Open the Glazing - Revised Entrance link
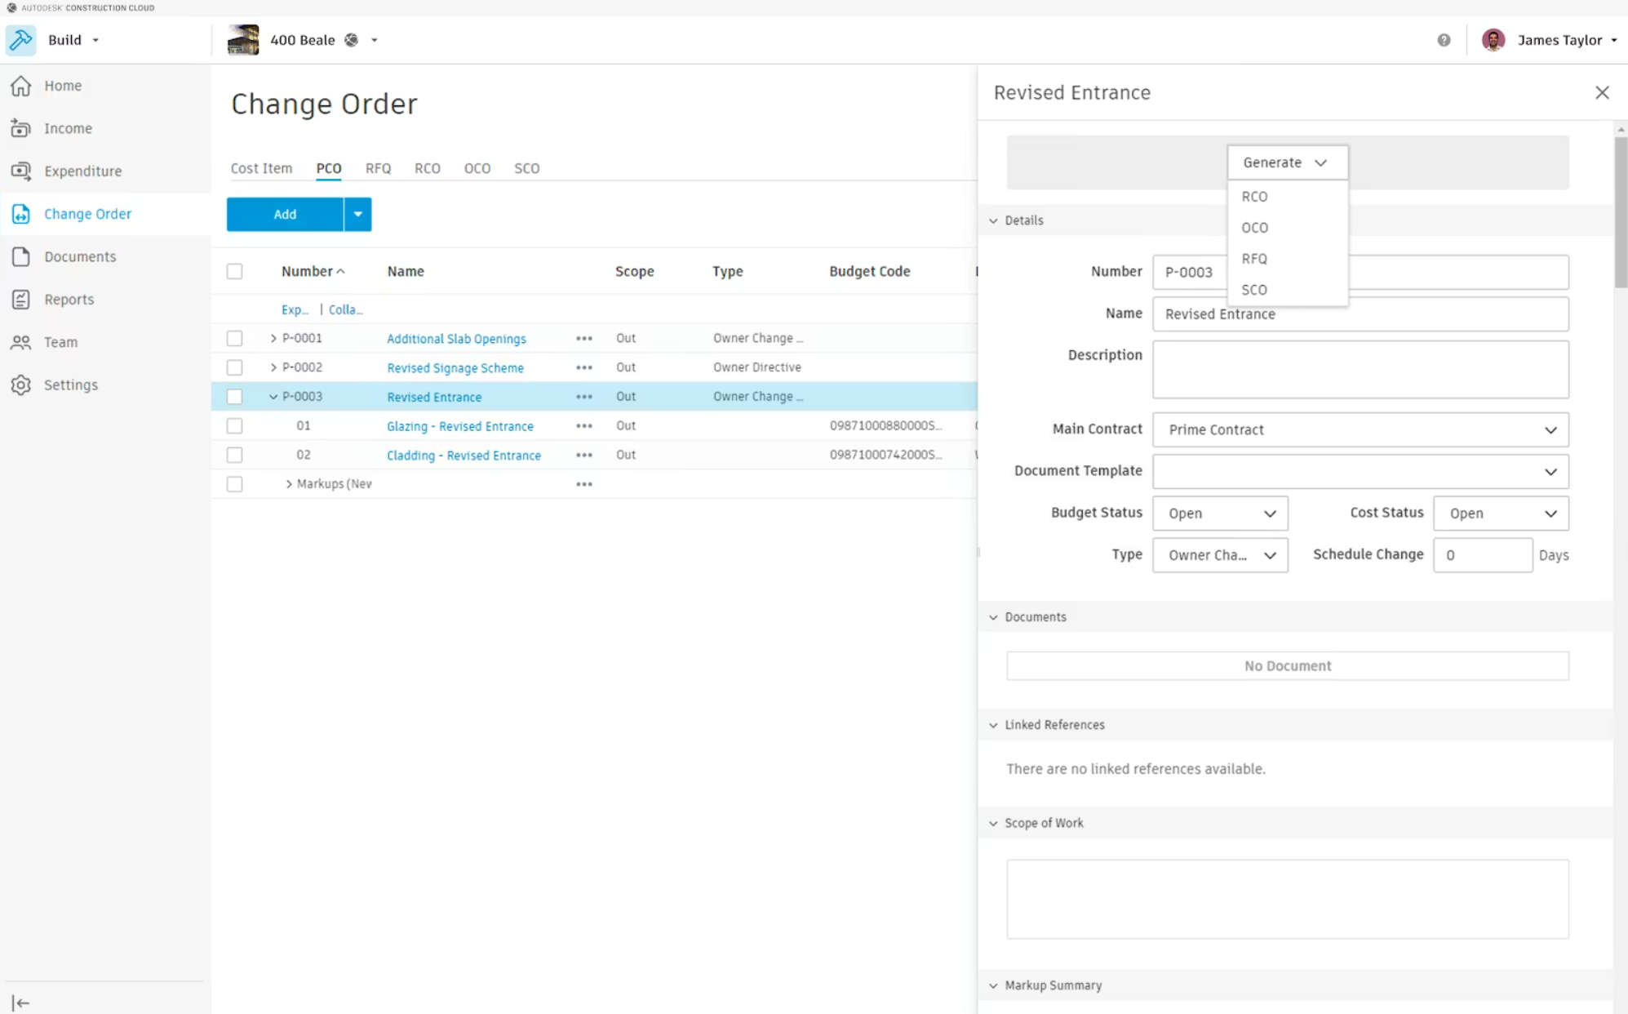The width and height of the screenshot is (1628, 1014). (x=459, y=425)
